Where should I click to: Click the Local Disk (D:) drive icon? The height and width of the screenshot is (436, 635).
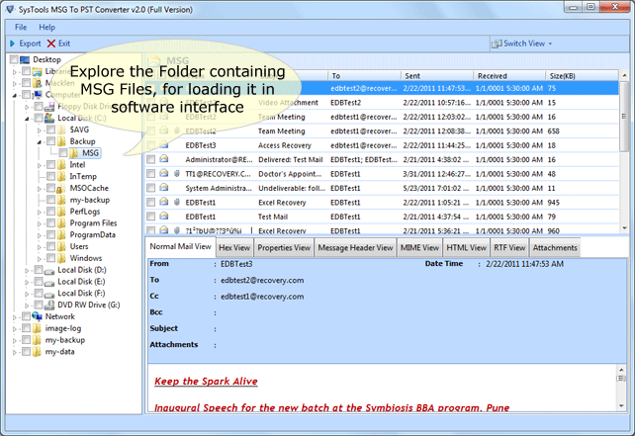[49, 271]
